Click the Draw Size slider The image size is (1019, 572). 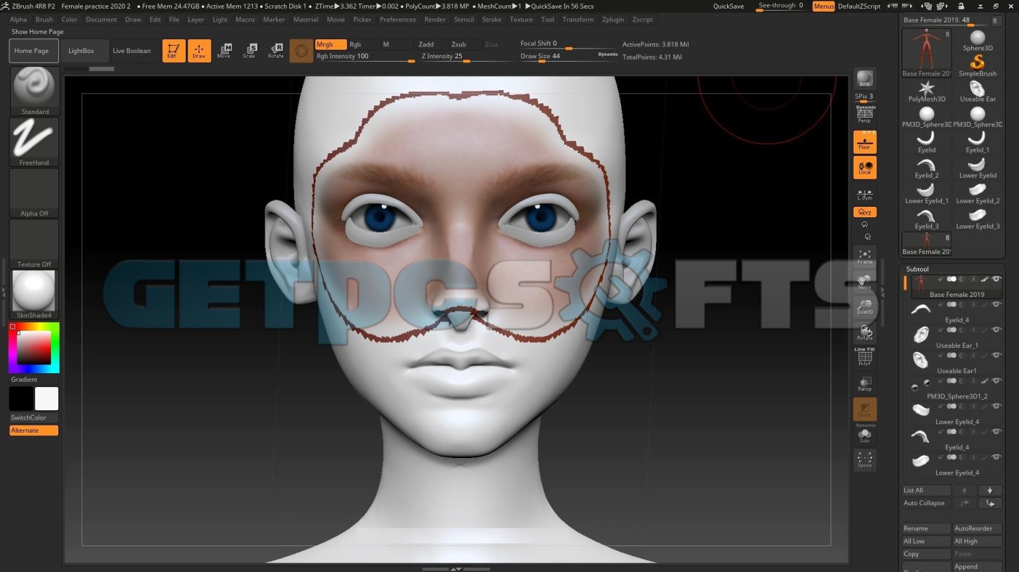568,57
